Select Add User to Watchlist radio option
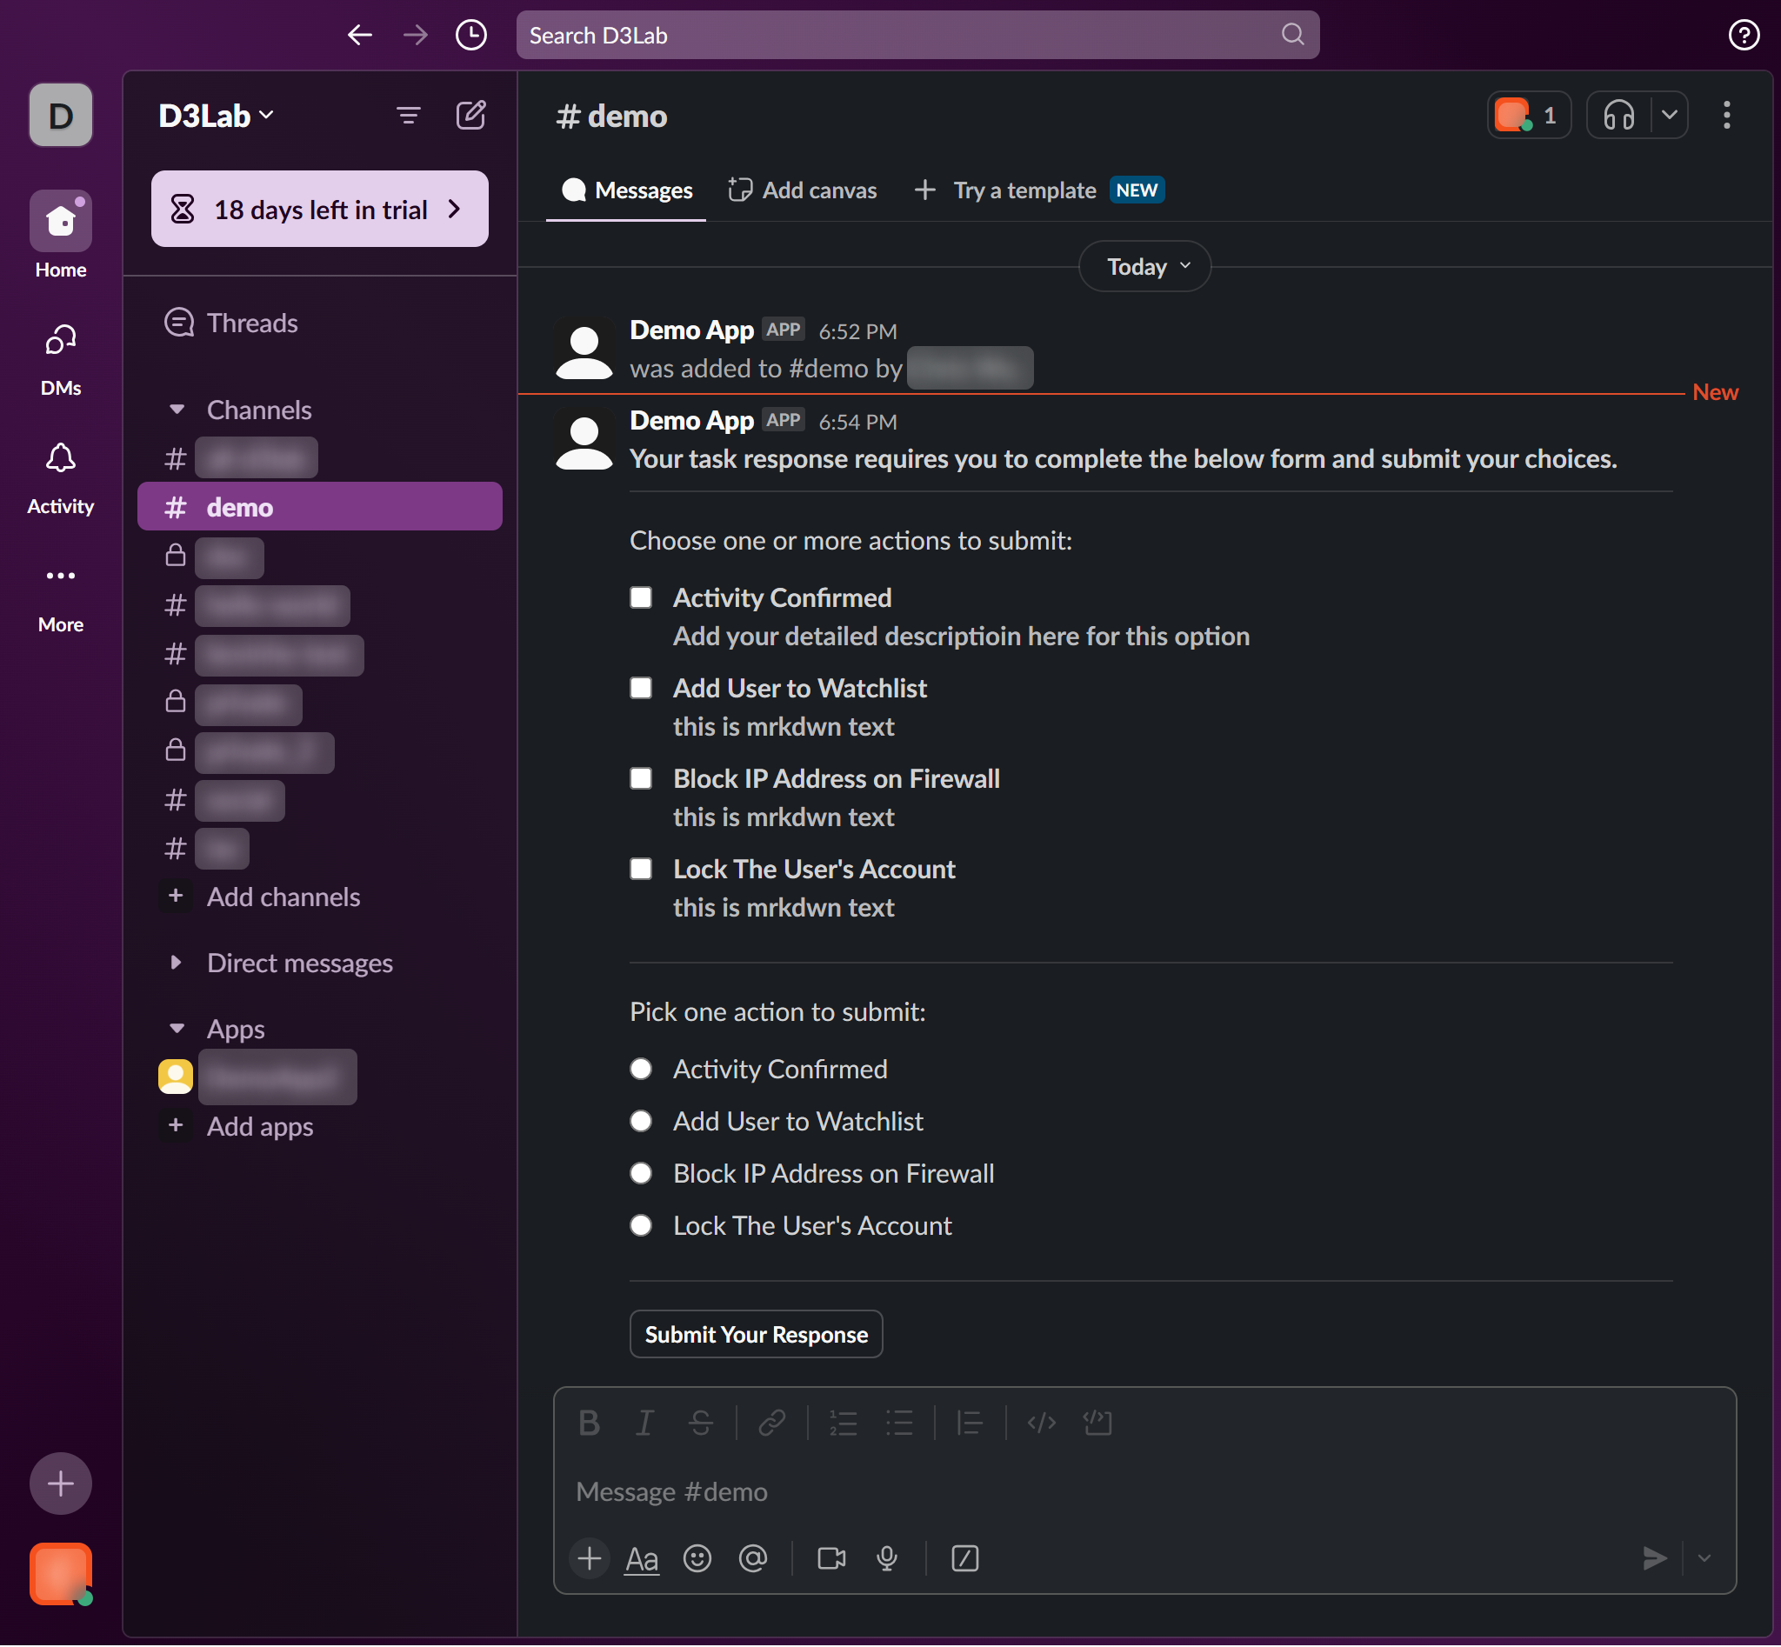The width and height of the screenshot is (1781, 1647). pyautogui.click(x=641, y=1121)
